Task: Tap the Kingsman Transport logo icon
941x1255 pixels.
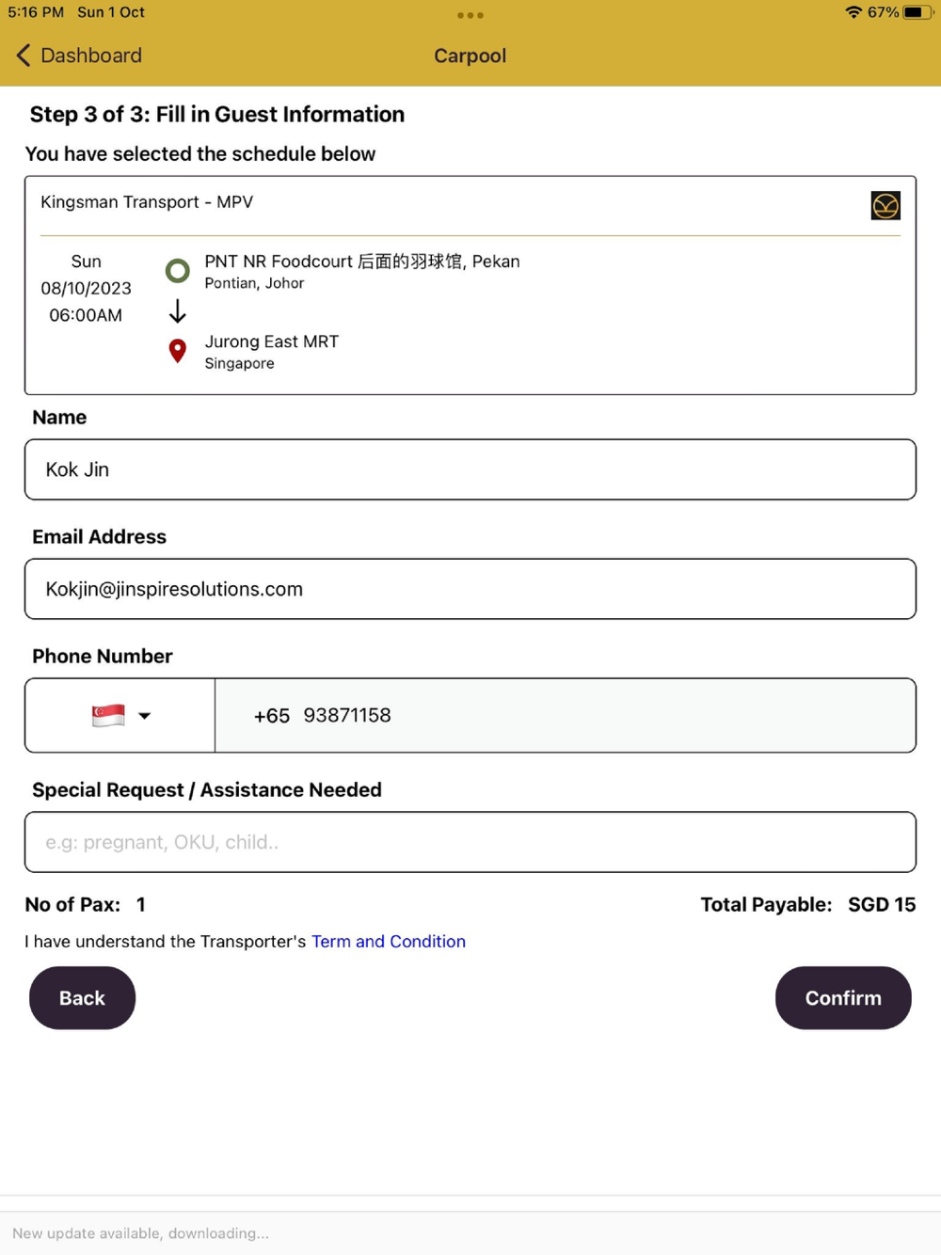Action: (x=885, y=205)
